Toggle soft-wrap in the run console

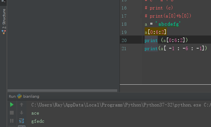tap(22, 121)
